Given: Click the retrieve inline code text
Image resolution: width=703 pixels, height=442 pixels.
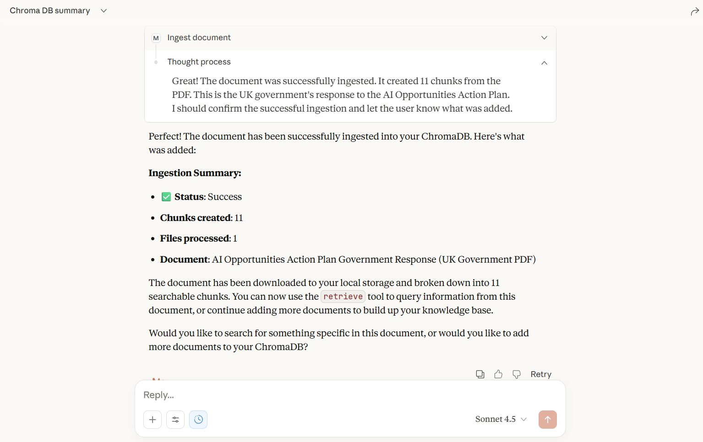Looking at the screenshot, I should click(343, 296).
